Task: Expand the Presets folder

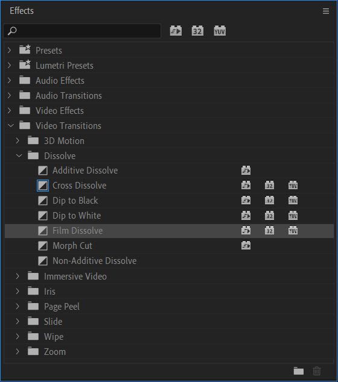Action: 9,50
